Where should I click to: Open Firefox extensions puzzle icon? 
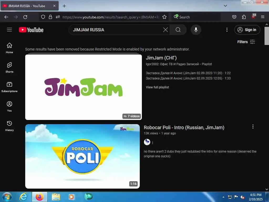click(244, 17)
